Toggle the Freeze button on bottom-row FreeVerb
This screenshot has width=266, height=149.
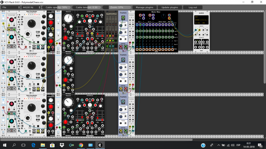click(121, 123)
